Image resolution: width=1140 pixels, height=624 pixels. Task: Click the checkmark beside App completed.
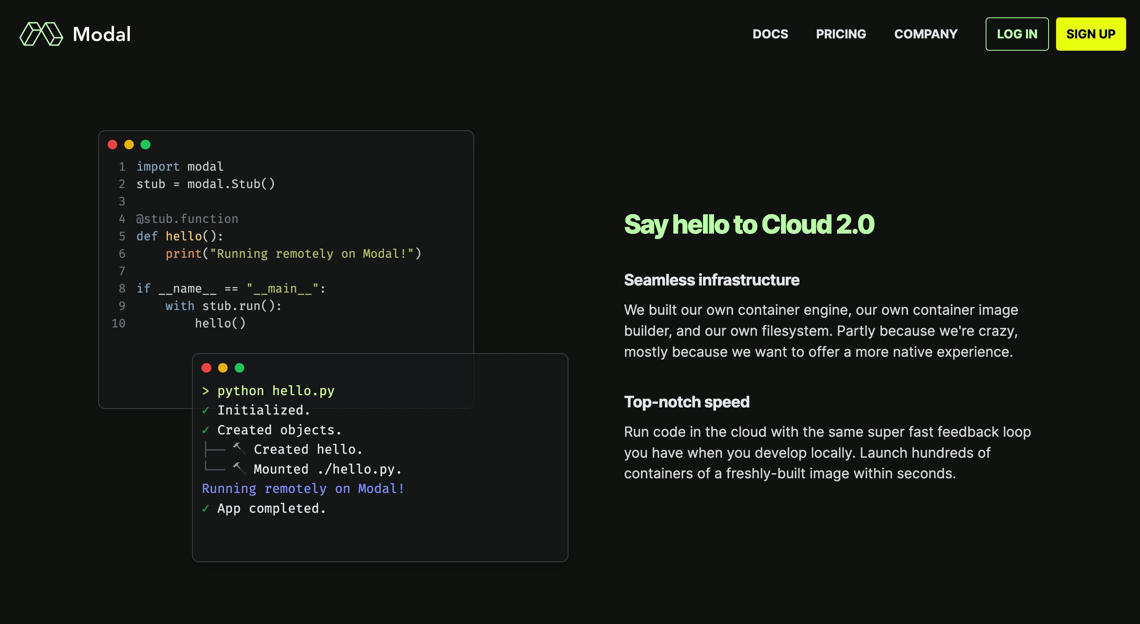click(x=205, y=509)
